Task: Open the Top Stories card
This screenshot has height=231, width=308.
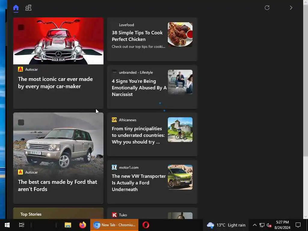Action: [x=58, y=214]
